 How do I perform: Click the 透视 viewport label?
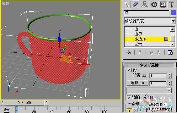coord(5,4)
